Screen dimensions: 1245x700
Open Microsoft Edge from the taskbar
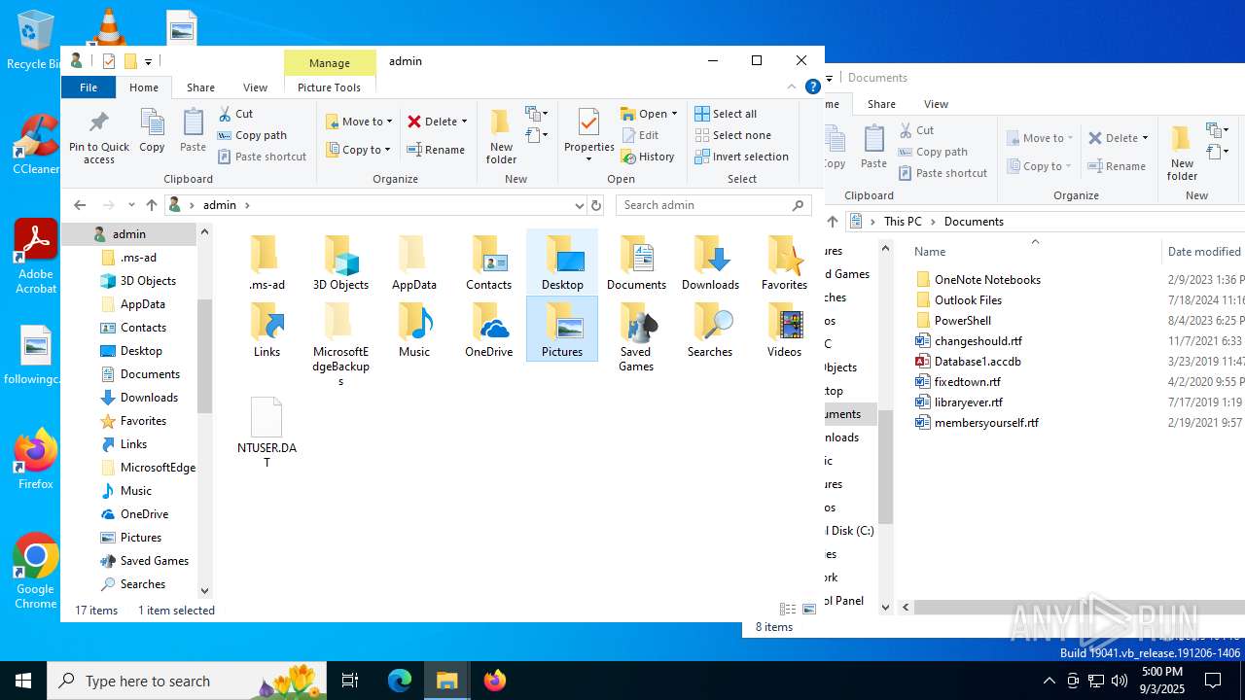[400, 681]
